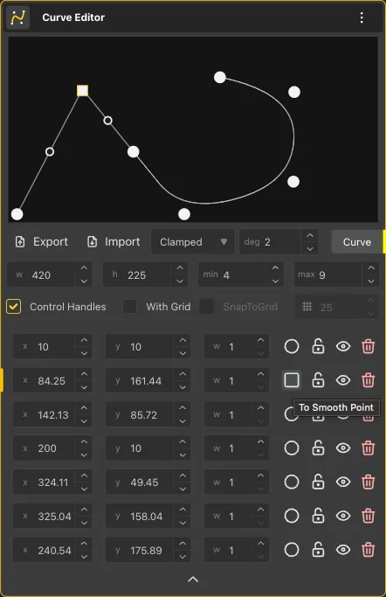Enable the With Grid checkbox
The width and height of the screenshot is (386, 597).
129,307
